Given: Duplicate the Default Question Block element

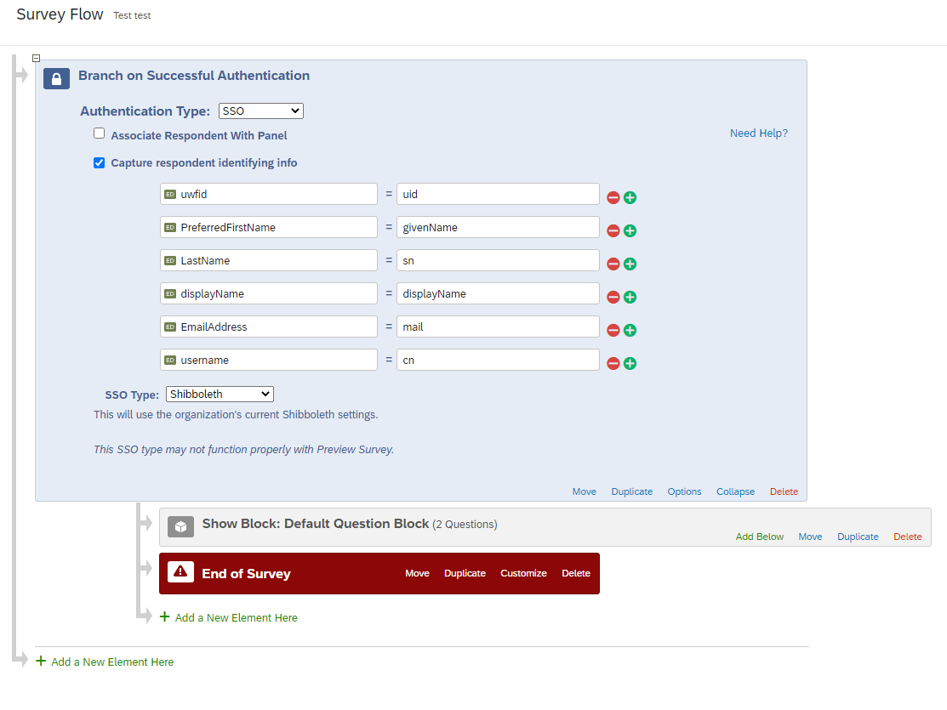Looking at the screenshot, I should (x=858, y=537).
